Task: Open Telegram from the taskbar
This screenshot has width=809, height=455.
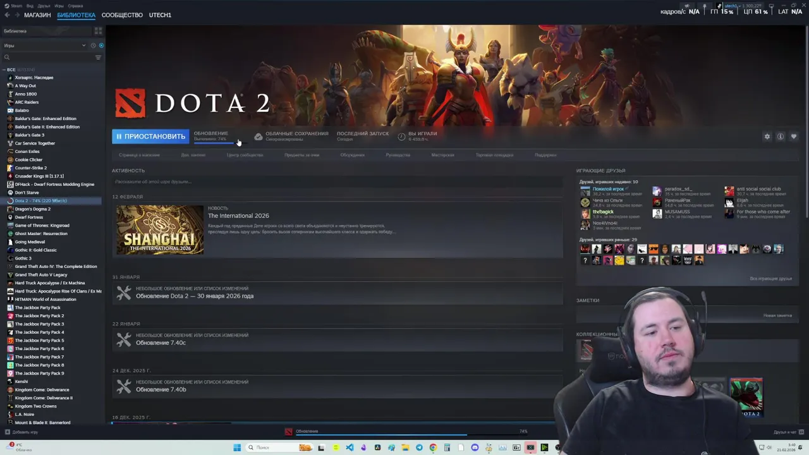Action: [x=419, y=447]
